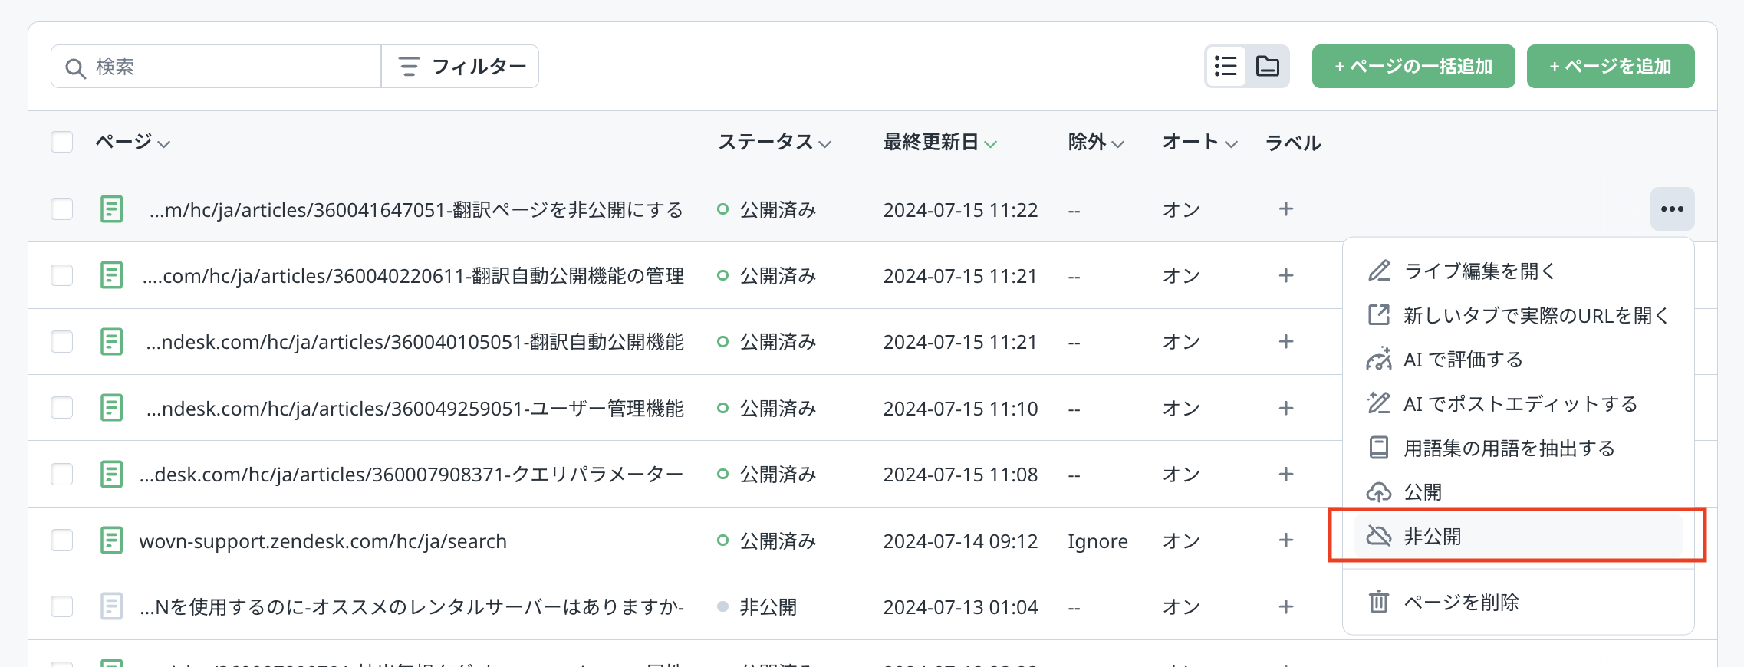Click the ページの一括追加 button
The width and height of the screenshot is (1744, 667).
point(1413,67)
